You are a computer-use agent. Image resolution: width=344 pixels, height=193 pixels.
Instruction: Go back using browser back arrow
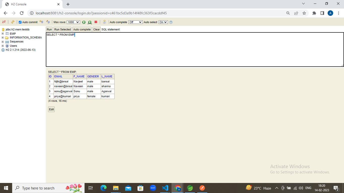point(6,13)
